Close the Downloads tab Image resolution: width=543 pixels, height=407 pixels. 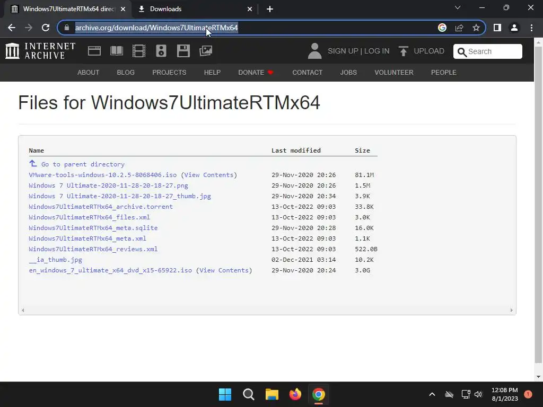click(x=250, y=9)
